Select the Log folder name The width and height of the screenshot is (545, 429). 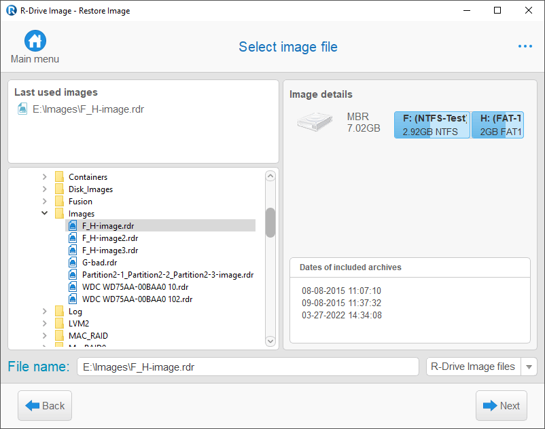pos(75,312)
